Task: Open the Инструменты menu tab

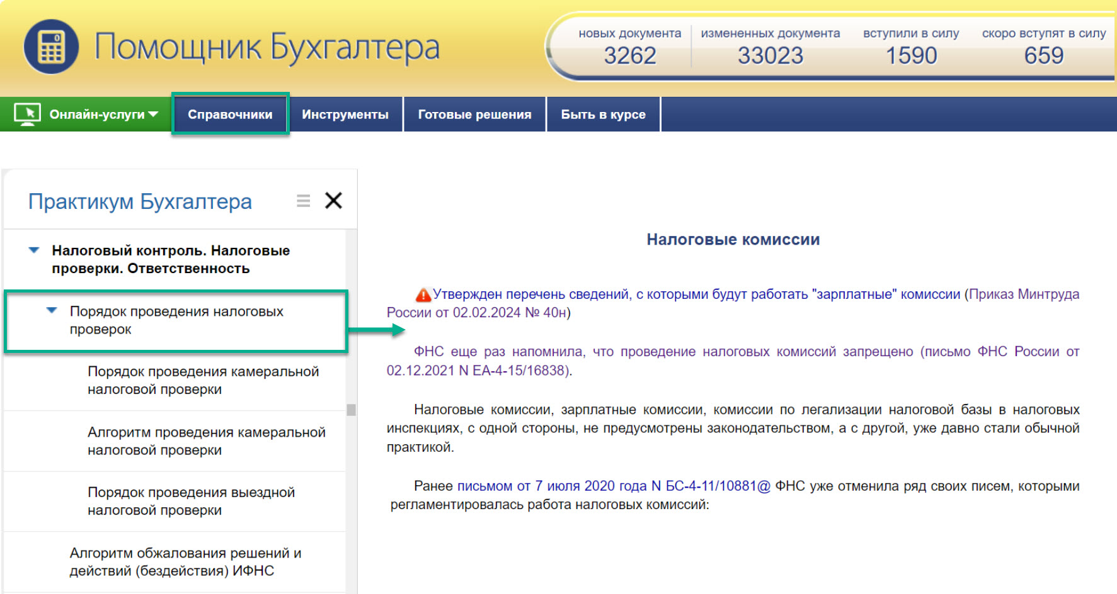Action: [345, 115]
